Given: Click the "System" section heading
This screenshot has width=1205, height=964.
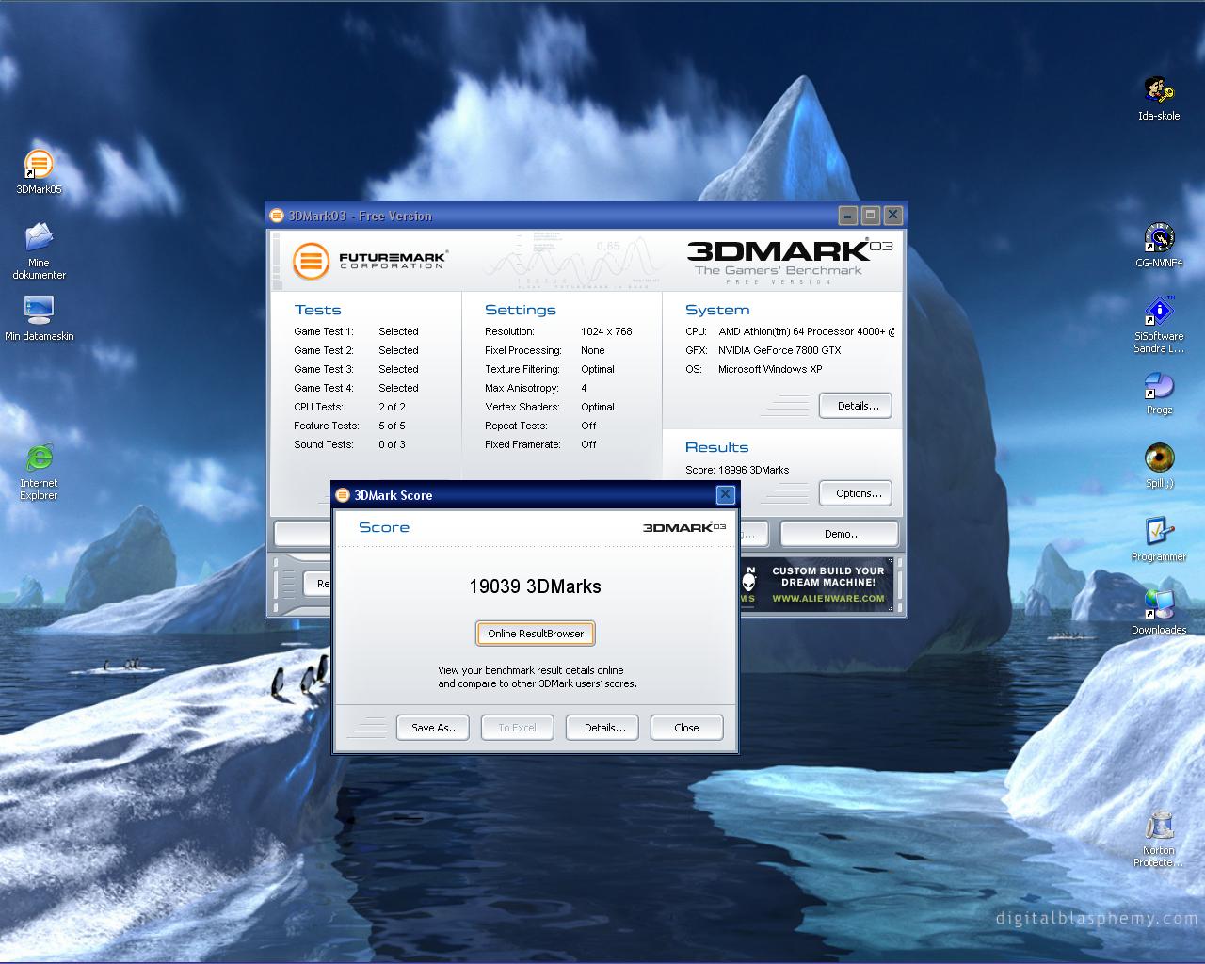Looking at the screenshot, I should tap(717, 310).
